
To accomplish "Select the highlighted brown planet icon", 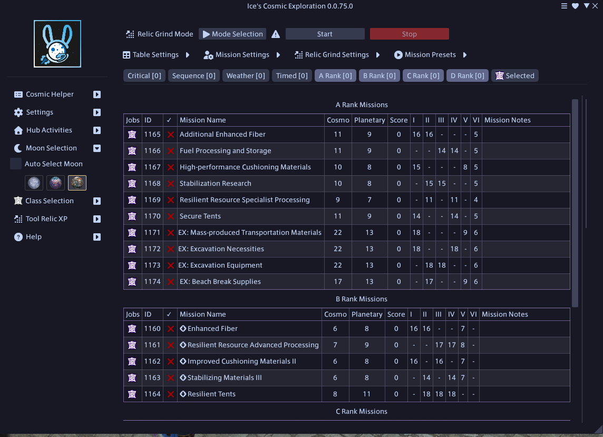I will [x=77, y=183].
